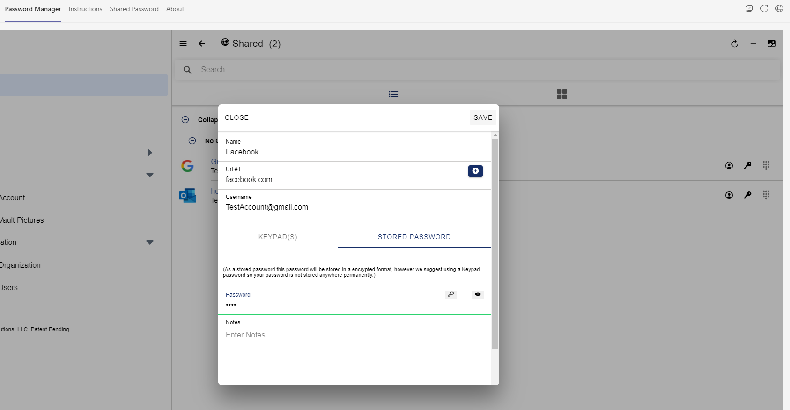Open Users in the sidebar

[x=9, y=287]
